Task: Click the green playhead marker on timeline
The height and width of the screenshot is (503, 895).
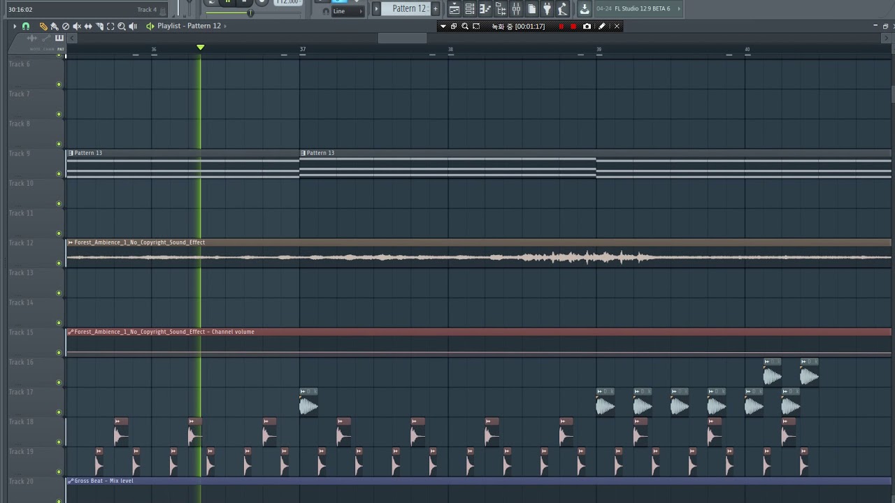Action: (201, 48)
